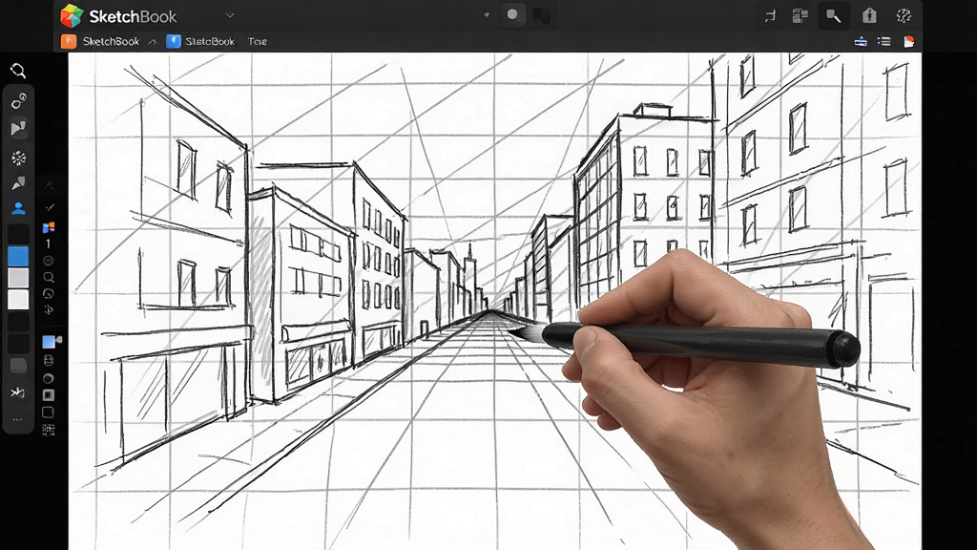This screenshot has height=550, width=977.
Task: Click the cylinder-shaped icon in the secondary column
Action: [x=49, y=360]
